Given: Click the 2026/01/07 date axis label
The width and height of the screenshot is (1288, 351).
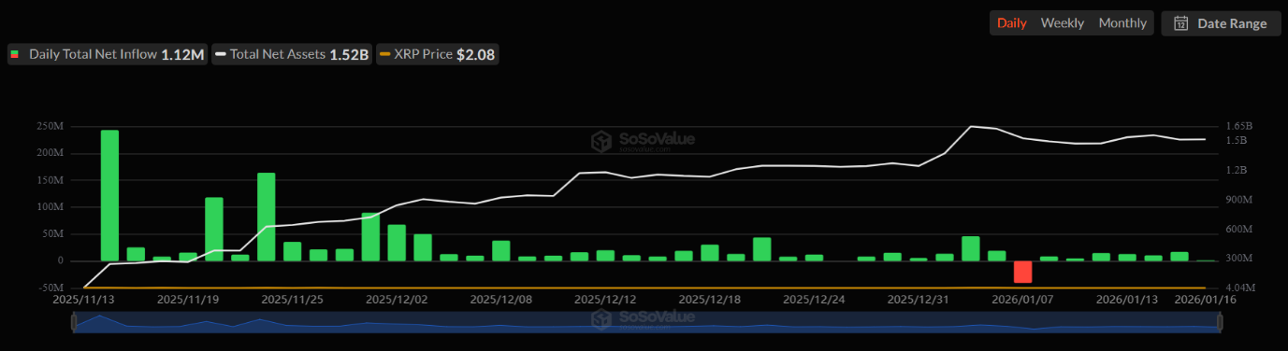Looking at the screenshot, I should point(1022,300).
